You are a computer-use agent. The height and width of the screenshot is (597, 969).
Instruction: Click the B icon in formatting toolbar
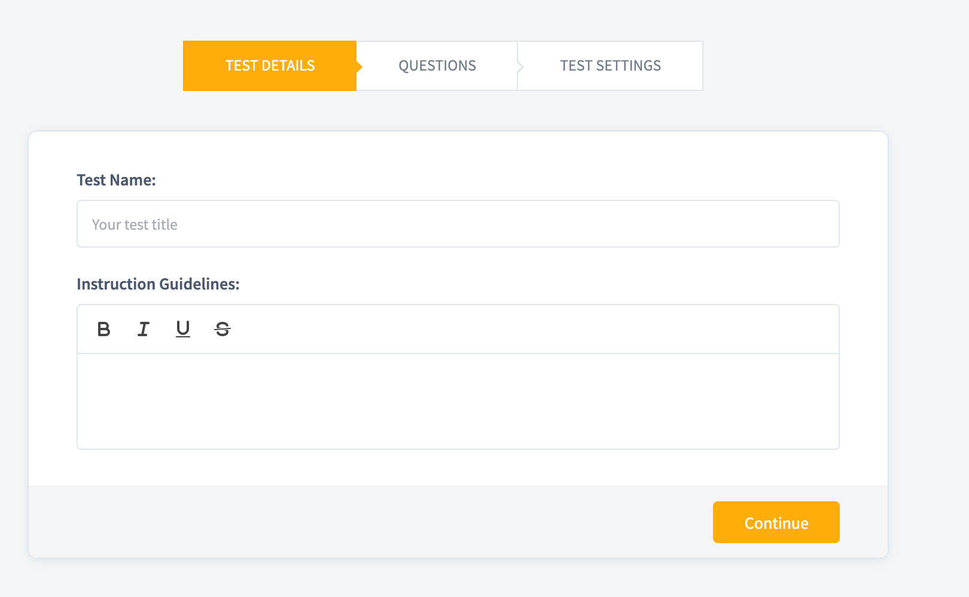pos(103,329)
